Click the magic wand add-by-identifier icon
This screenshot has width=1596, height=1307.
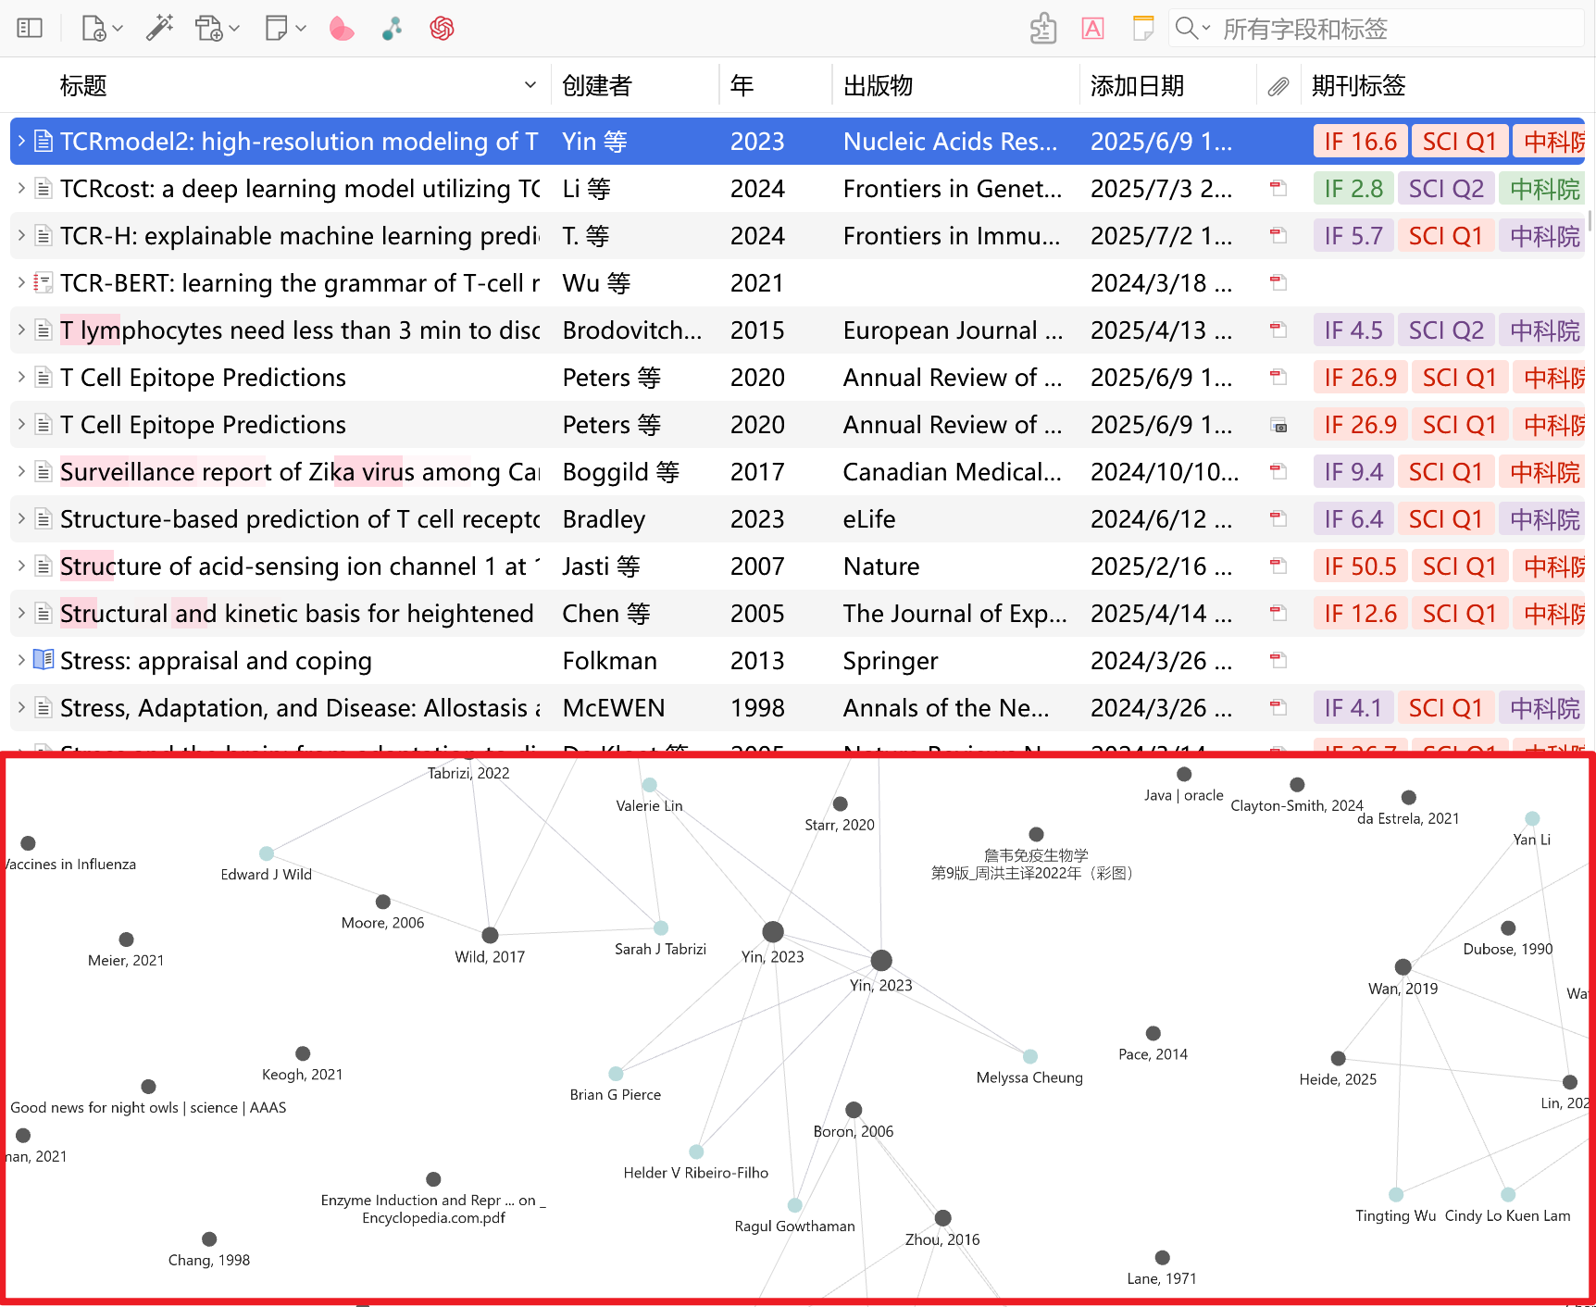(159, 29)
